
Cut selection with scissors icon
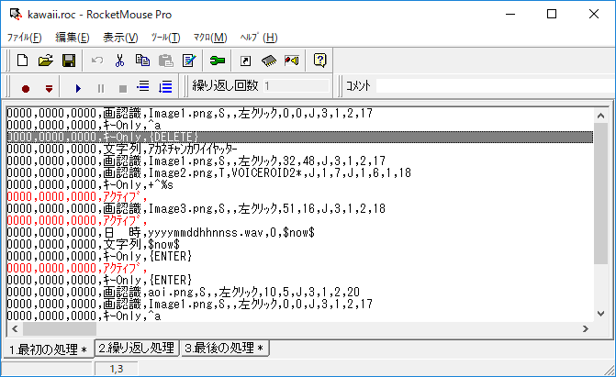[x=120, y=61]
